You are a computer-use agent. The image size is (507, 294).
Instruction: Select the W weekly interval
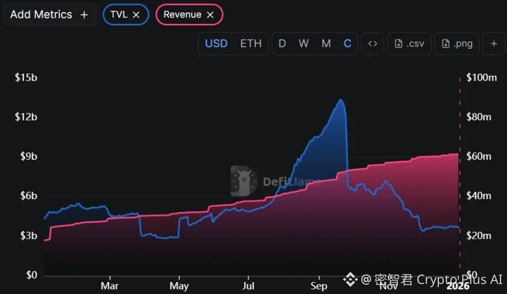pyautogui.click(x=304, y=44)
